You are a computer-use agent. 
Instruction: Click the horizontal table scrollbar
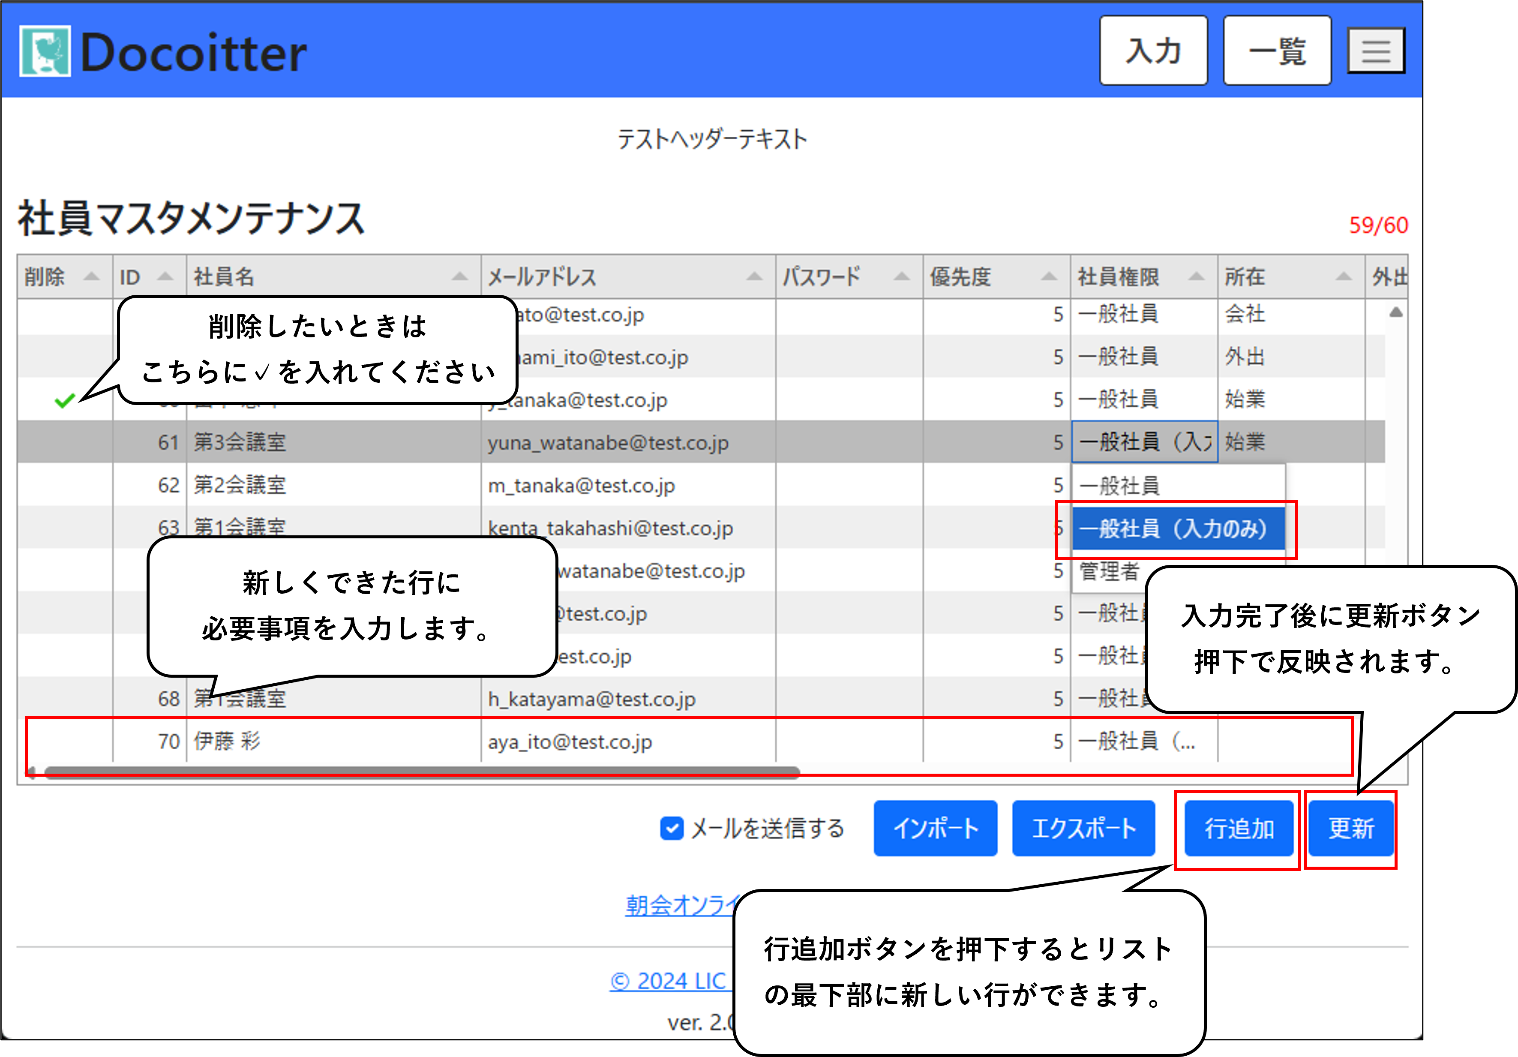pos(423,772)
